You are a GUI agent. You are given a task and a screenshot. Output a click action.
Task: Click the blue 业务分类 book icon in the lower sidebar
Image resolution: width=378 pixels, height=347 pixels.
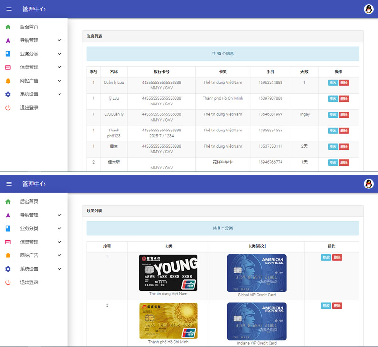8,228
